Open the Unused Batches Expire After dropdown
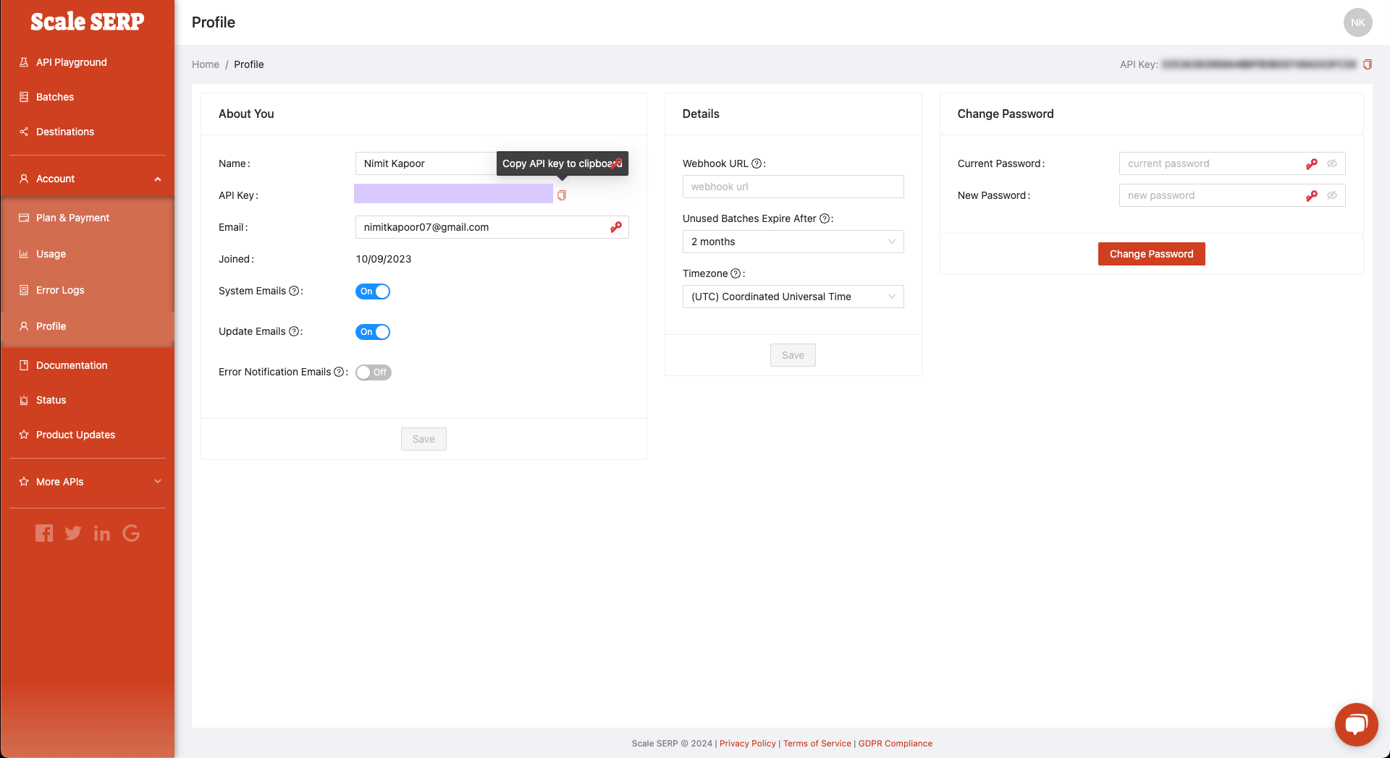 [x=793, y=242]
